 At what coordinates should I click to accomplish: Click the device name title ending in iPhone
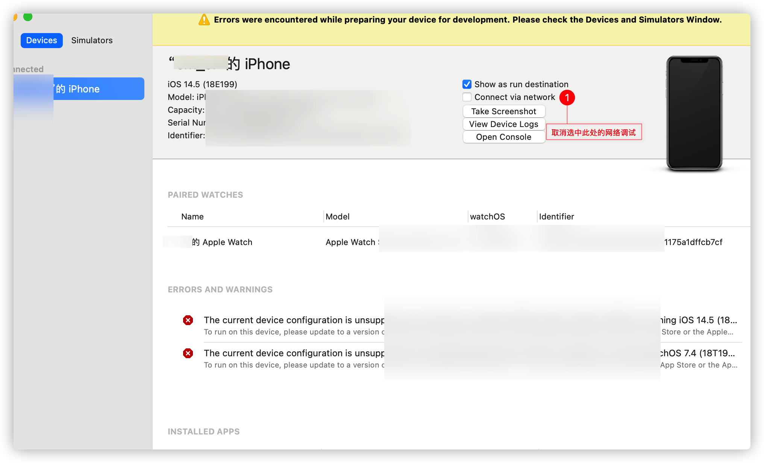click(x=229, y=64)
